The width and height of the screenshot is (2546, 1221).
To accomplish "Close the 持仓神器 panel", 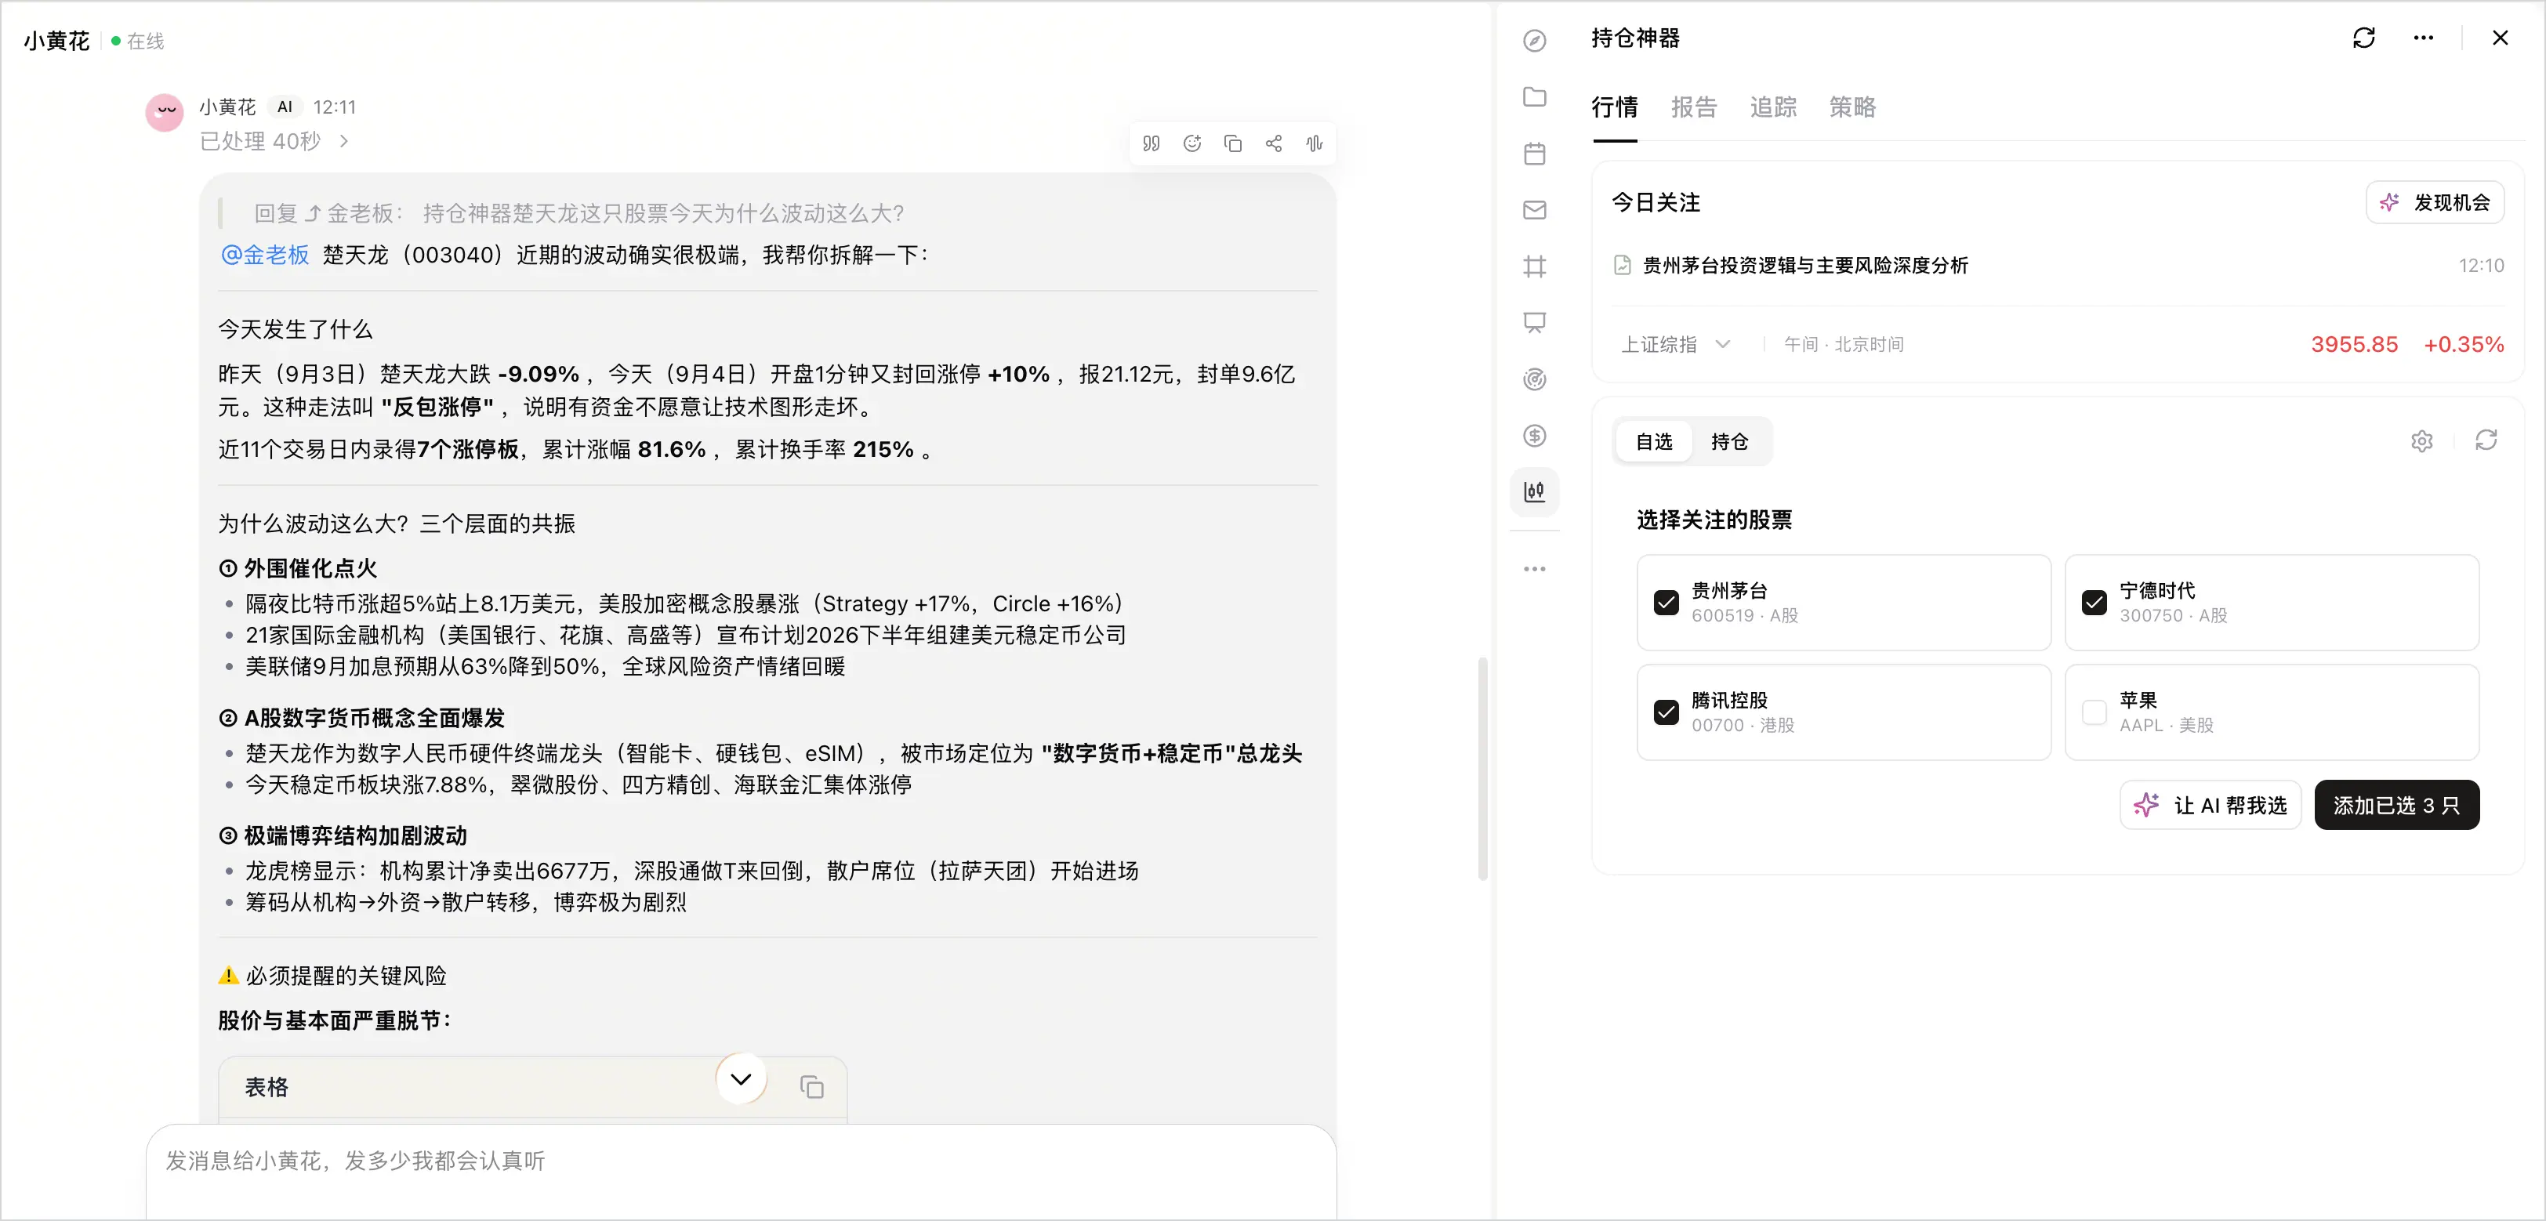I will point(2500,38).
